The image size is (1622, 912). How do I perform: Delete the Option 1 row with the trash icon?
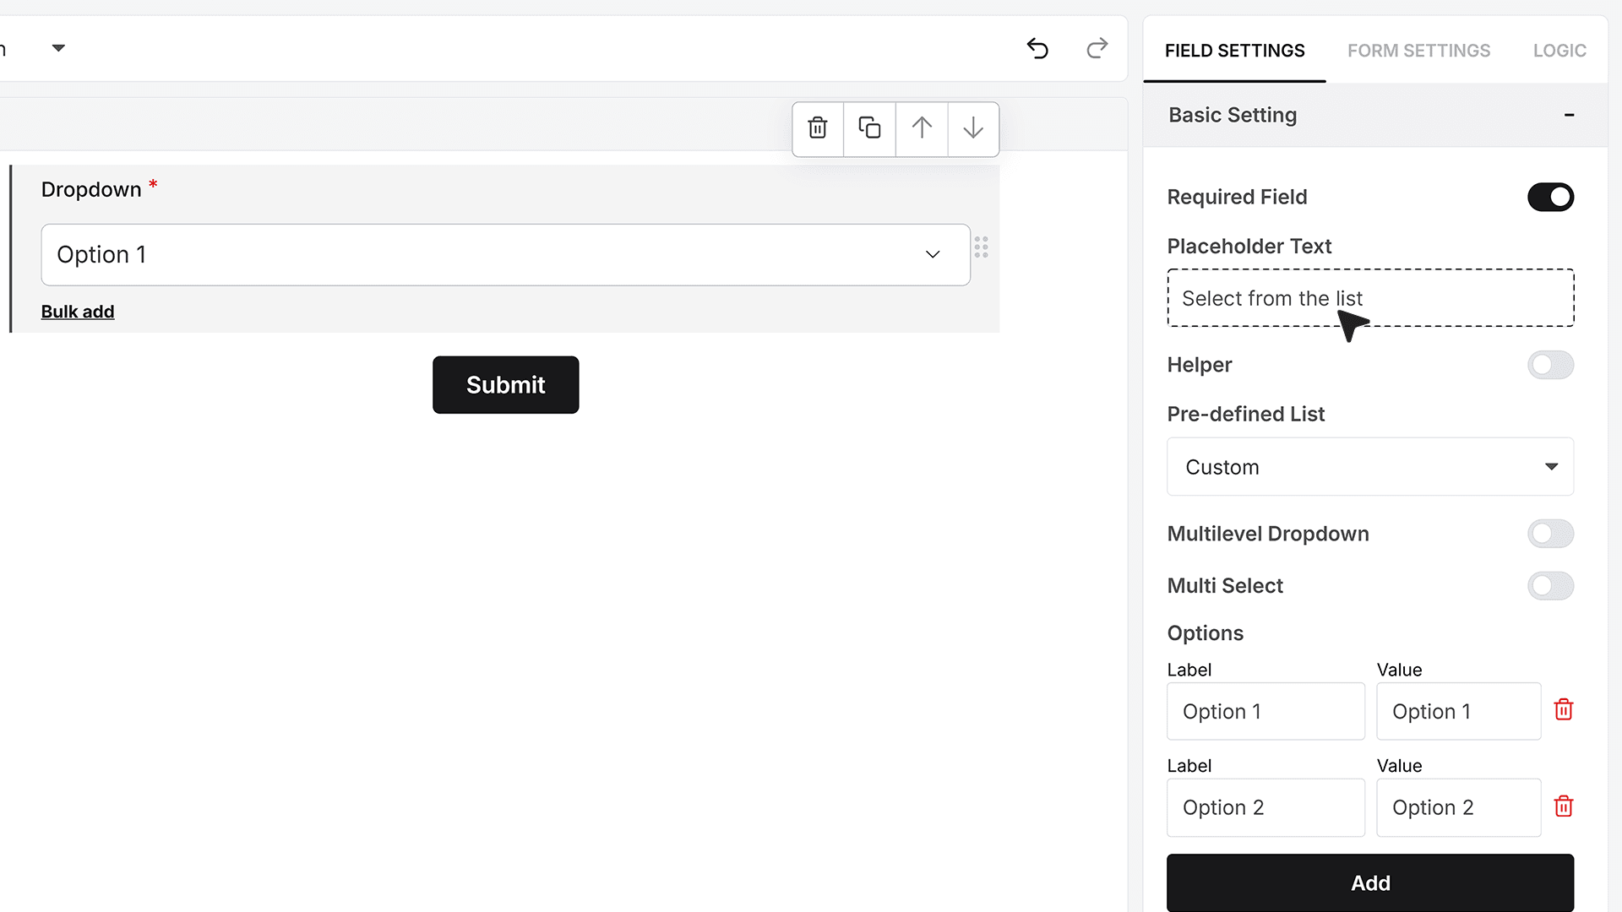(1564, 710)
